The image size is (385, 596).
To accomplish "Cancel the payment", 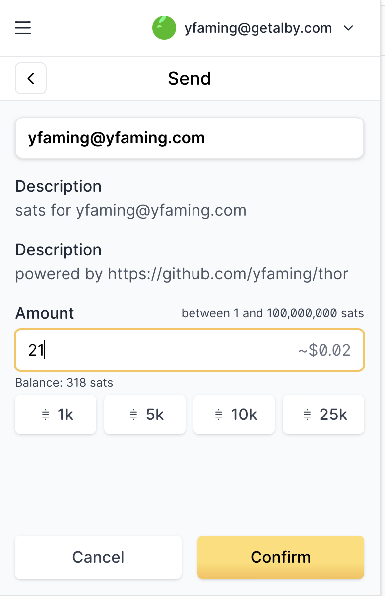I will 98,557.
